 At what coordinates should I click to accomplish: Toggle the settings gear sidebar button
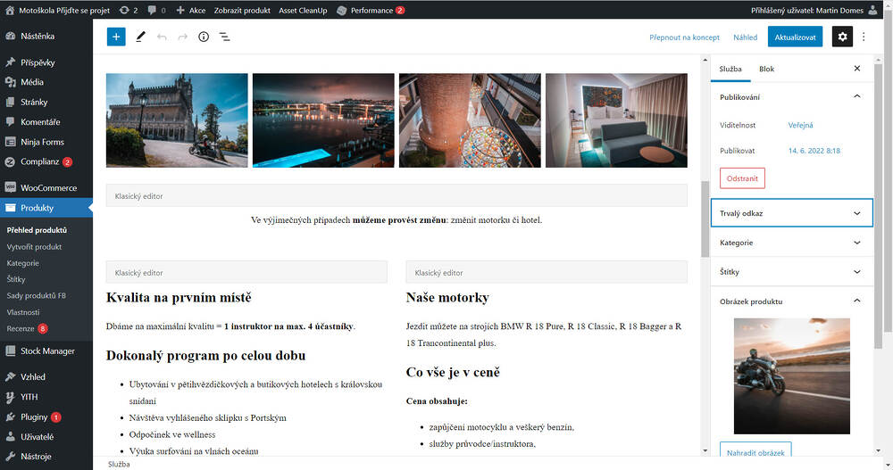coord(842,37)
